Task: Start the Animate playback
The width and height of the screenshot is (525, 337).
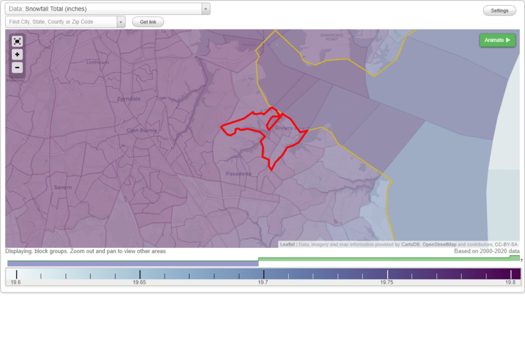Action: (x=497, y=40)
